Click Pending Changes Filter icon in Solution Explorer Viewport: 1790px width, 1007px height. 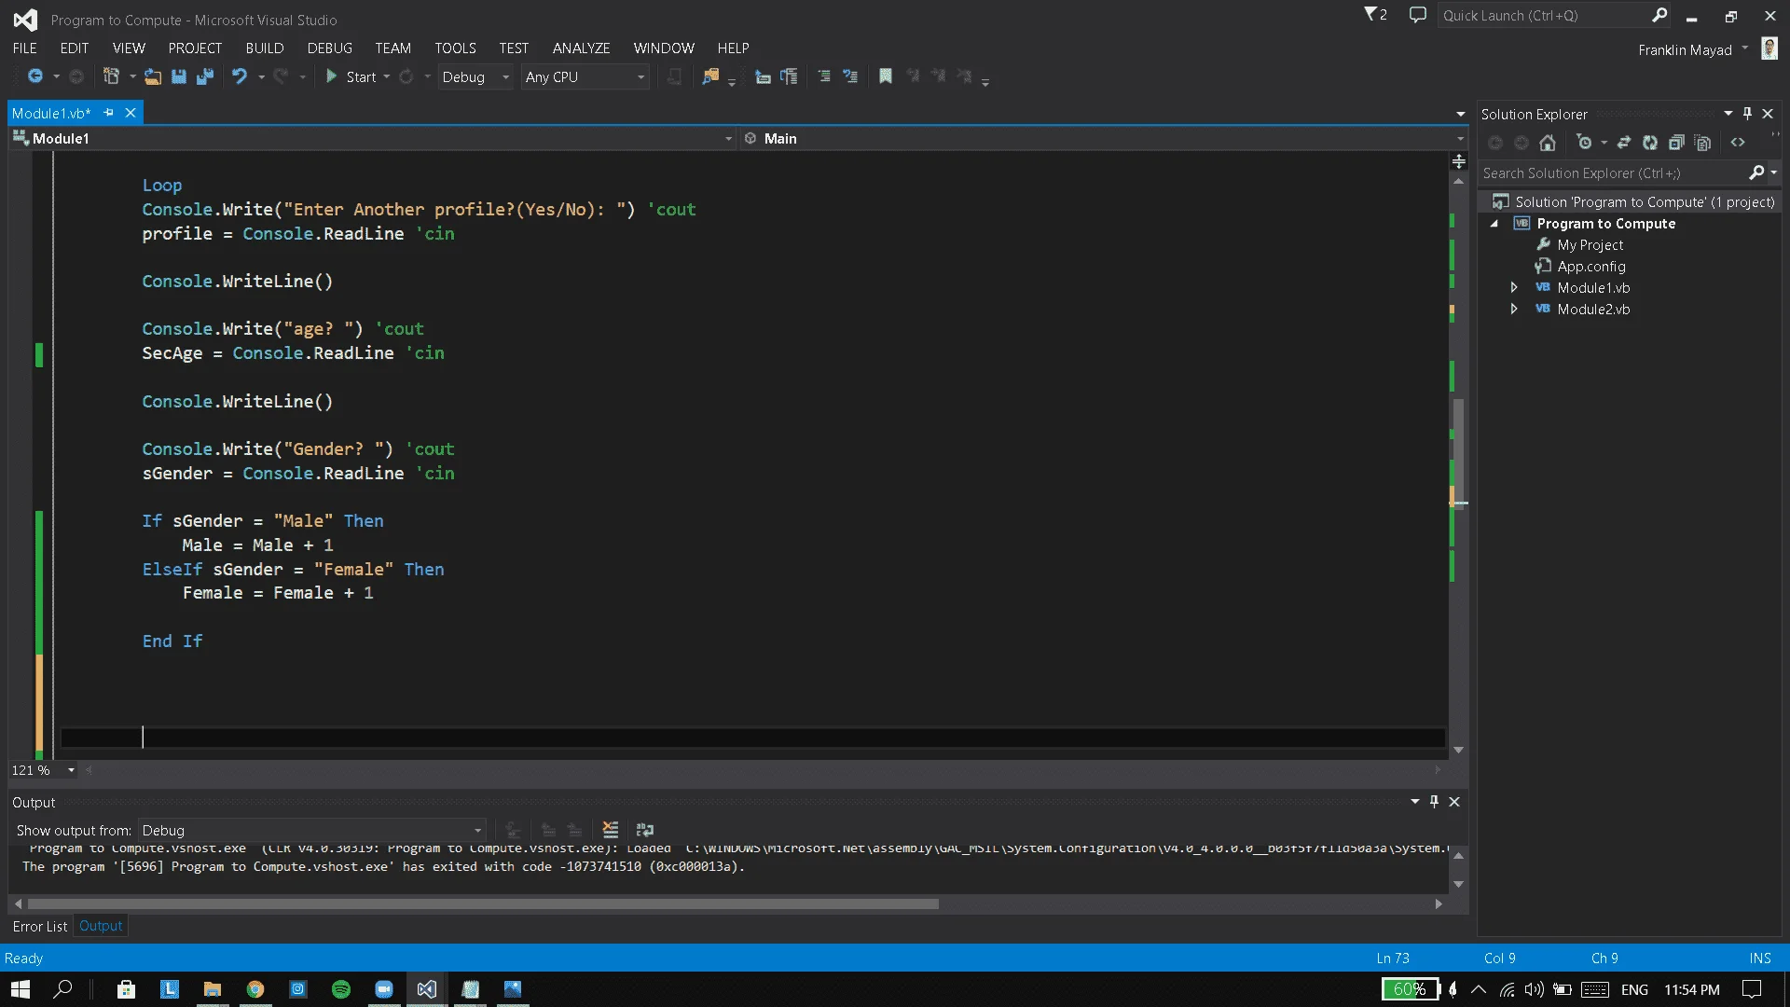tap(1584, 143)
